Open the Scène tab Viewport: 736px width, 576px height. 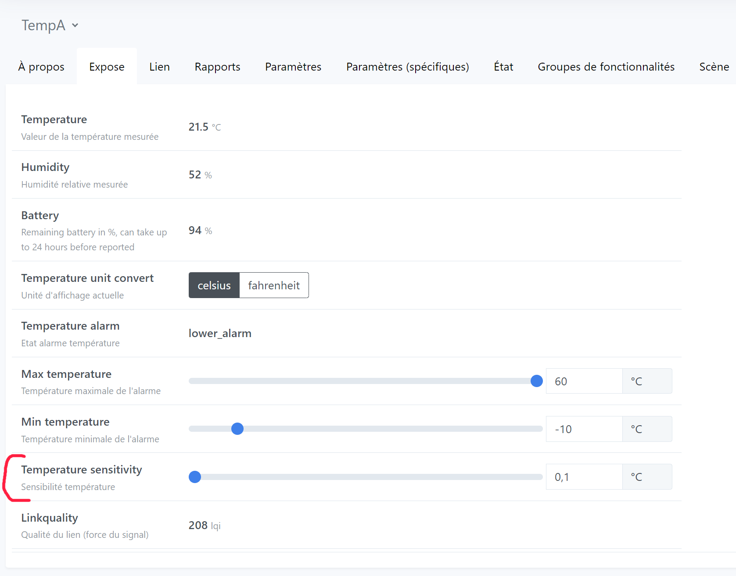[x=714, y=67]
